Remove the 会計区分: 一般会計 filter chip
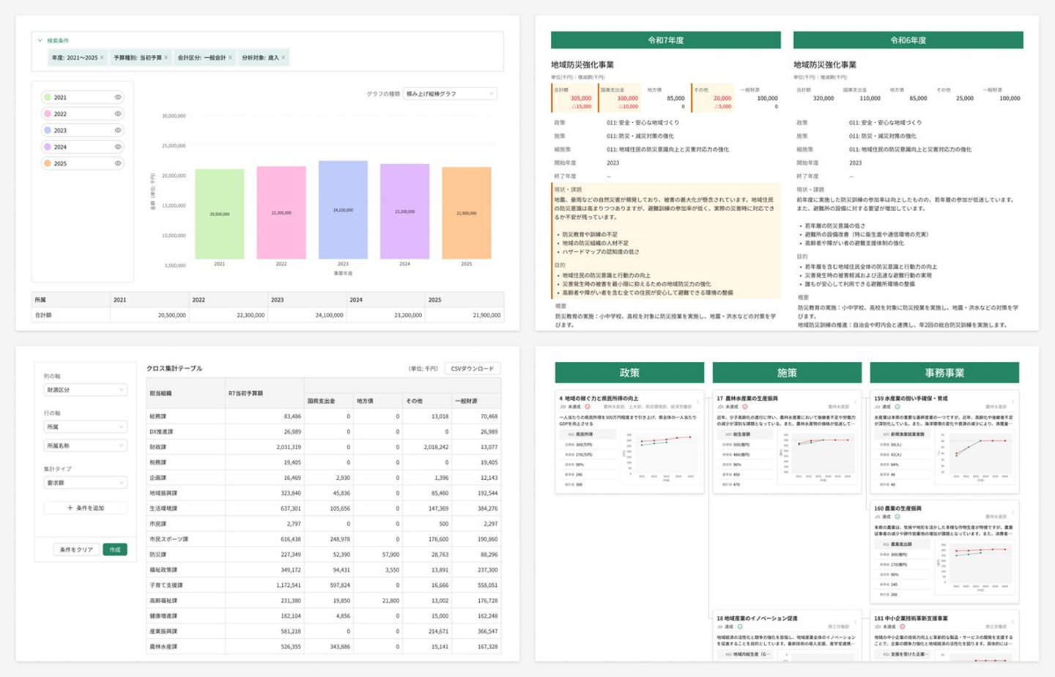 (230, 57)
